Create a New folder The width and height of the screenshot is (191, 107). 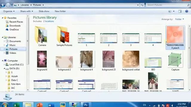pos(60,11)
